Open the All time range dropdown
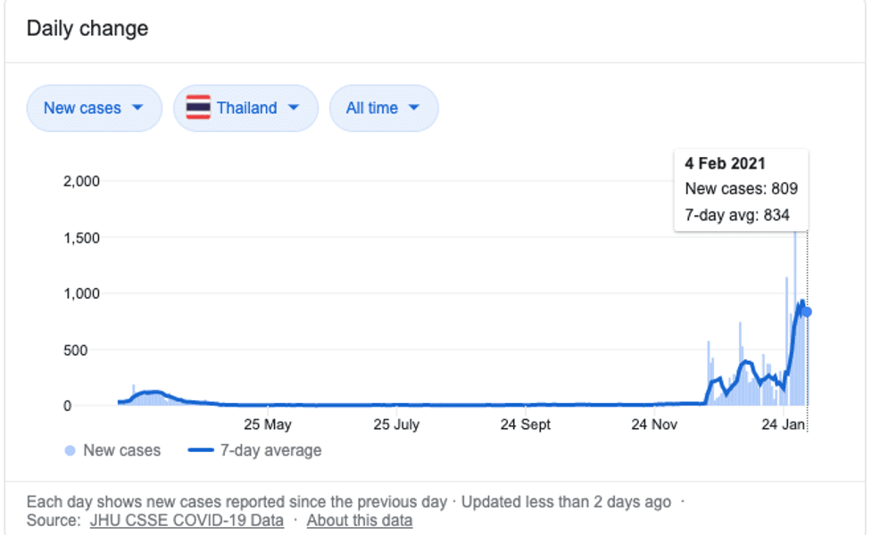Image resolution: width=872 pixels, height=535 pixels. [x=384, y=108]
